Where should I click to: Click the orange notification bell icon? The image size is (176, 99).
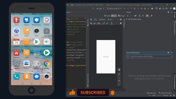(112, 93)
